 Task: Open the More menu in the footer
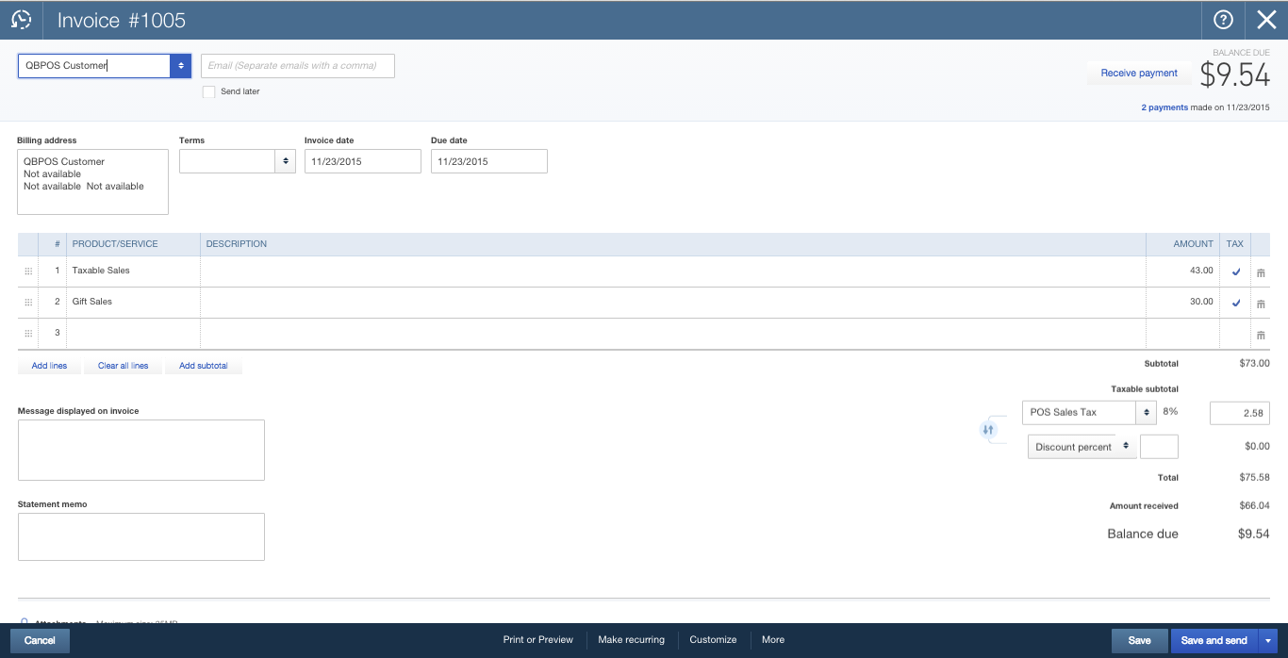(x=773, y=639)
